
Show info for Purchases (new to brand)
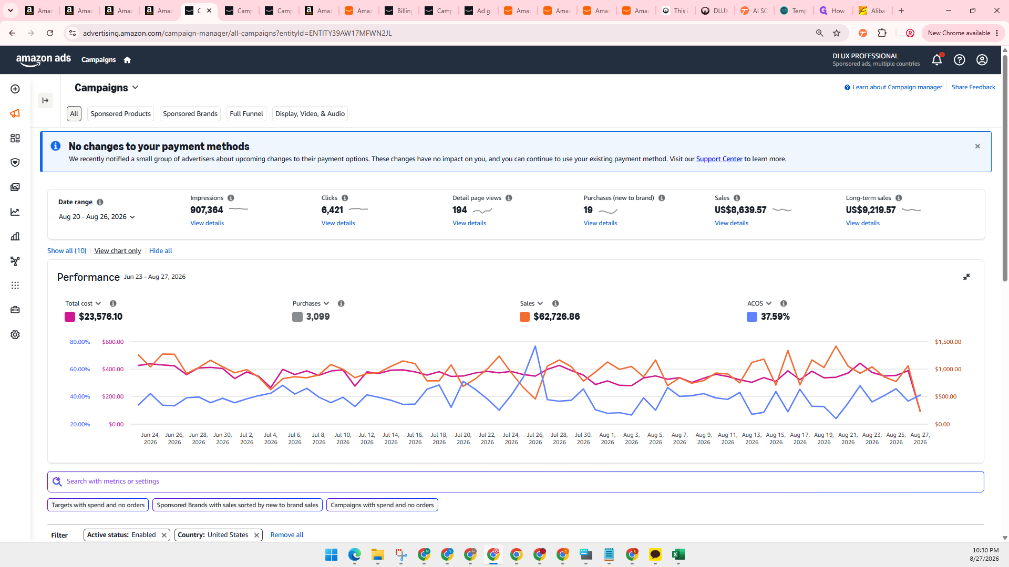662,198
